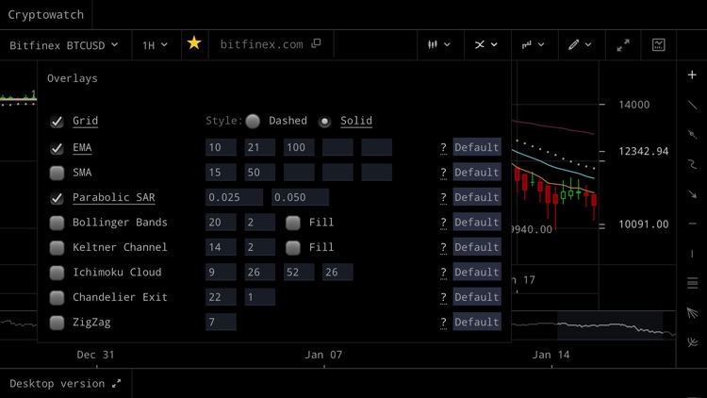
Task: Select the fan lines drawing tool
Action: (692, 313)
